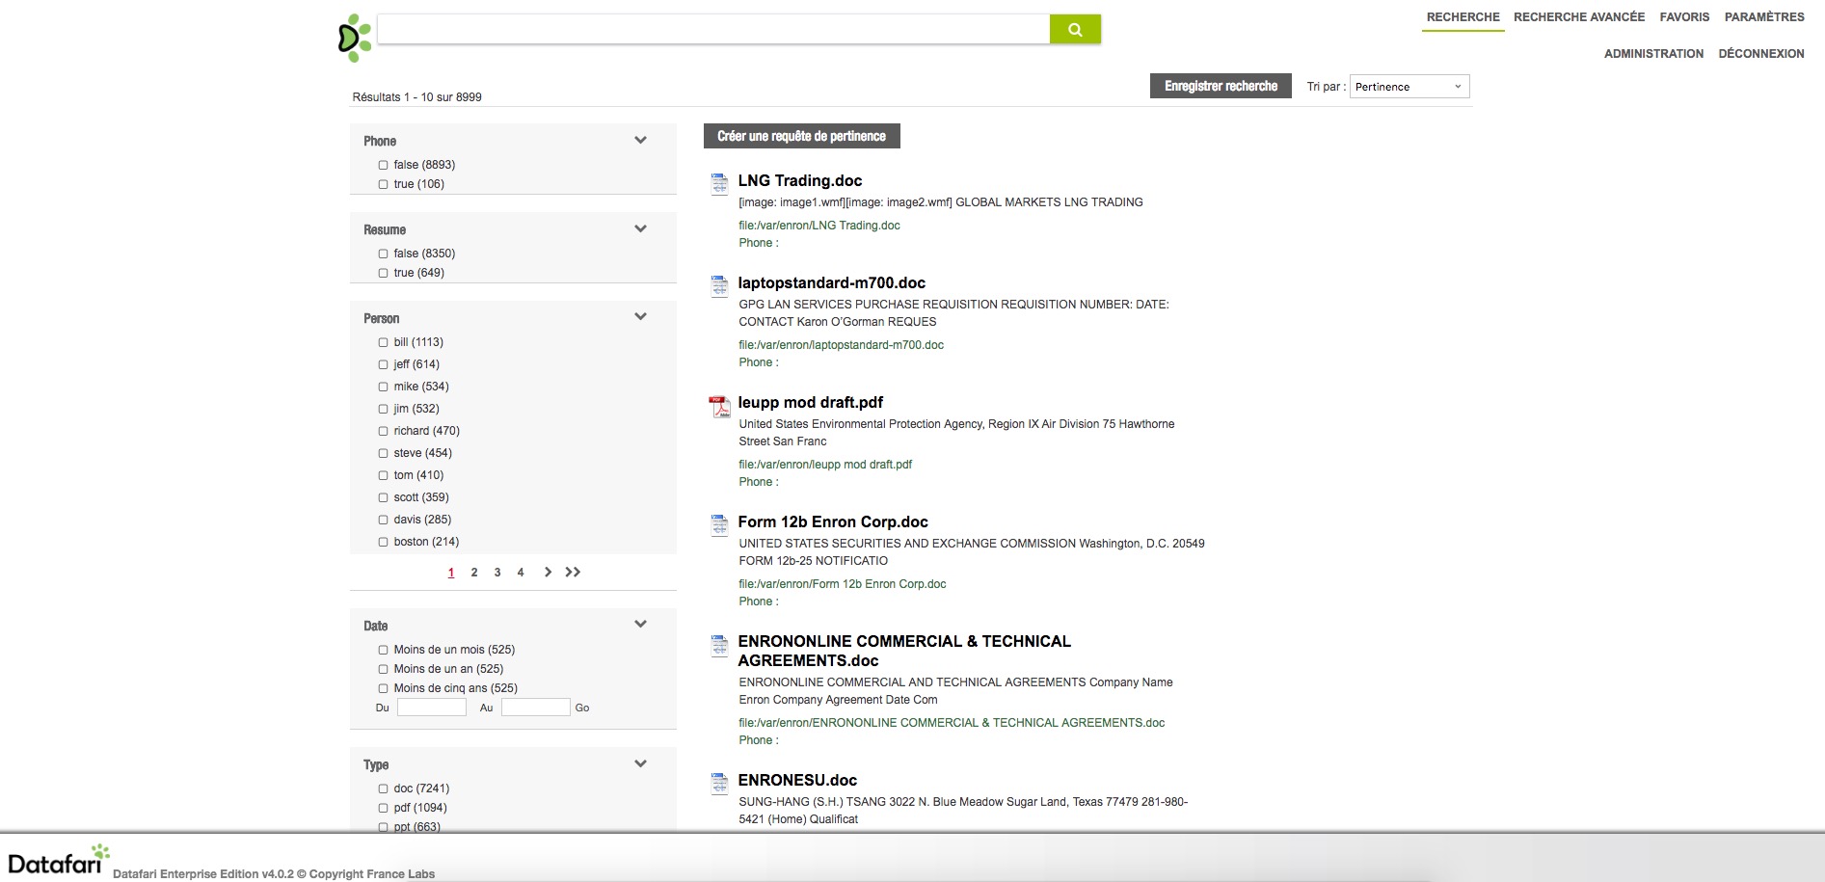1825x882 pixels.
Task: Select person scott (359) checkbox
Action: point(383,497)
